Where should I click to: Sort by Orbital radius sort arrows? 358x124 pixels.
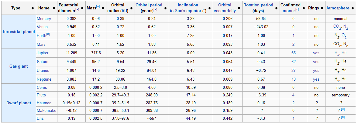click(x=131, y=8)
